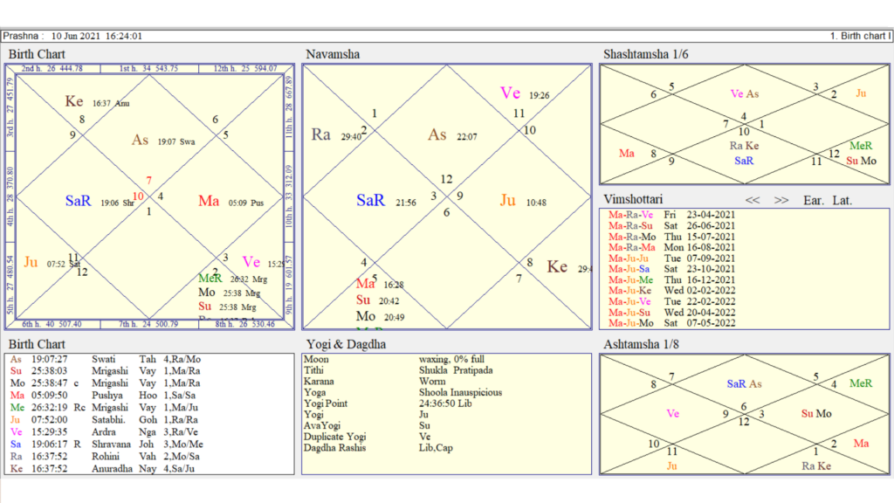Select the 'Ma-Ju-Ju Tue 07-09-2021' dasha row
Screen dimensions: 894x503
click(671, 258)
